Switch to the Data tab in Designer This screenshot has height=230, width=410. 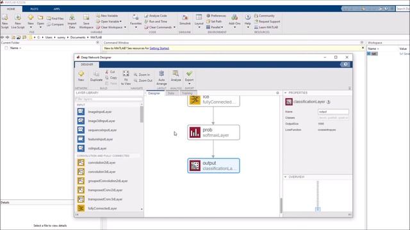pyautogui.click(x=171, y=93)
